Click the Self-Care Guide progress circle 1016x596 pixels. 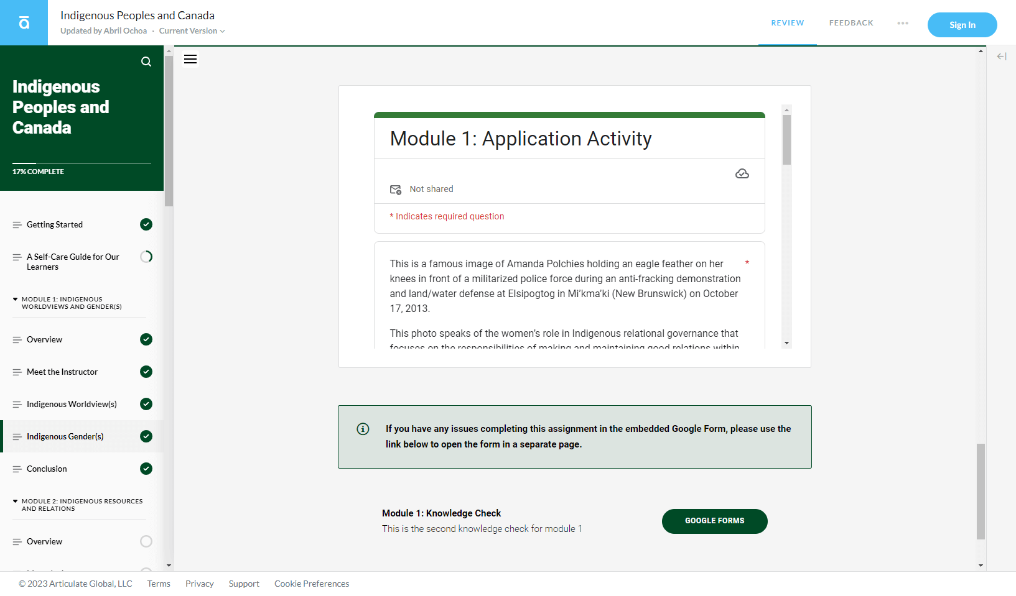point(146,257)
